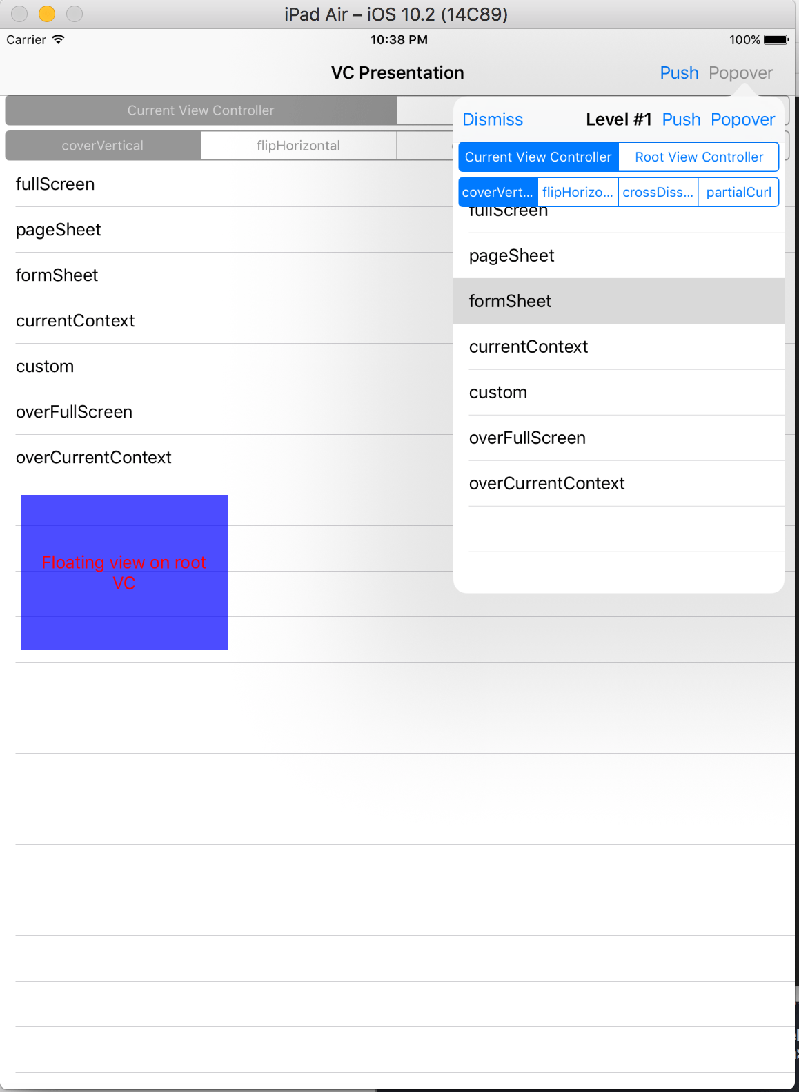Choose custom row in popover
799x1092 pixels.
619,393
